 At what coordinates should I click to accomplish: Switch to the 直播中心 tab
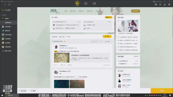(81, 11)
